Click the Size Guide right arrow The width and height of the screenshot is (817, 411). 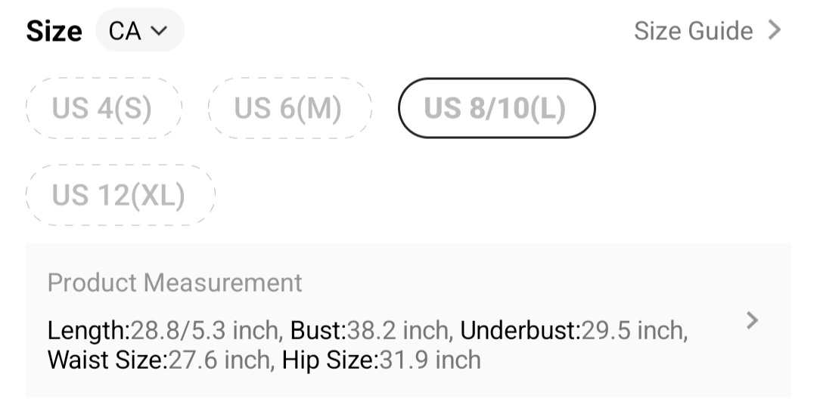click(774, 30)
